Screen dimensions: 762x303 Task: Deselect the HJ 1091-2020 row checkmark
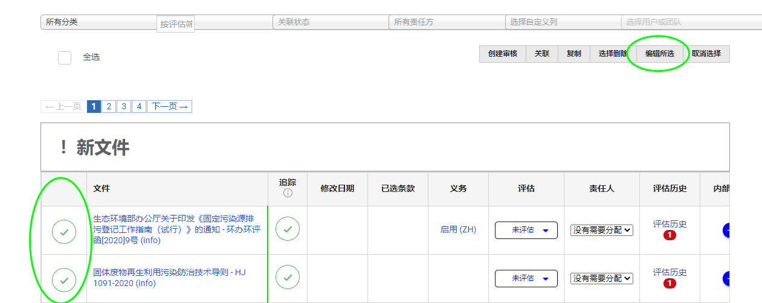(x=64, y=280)
